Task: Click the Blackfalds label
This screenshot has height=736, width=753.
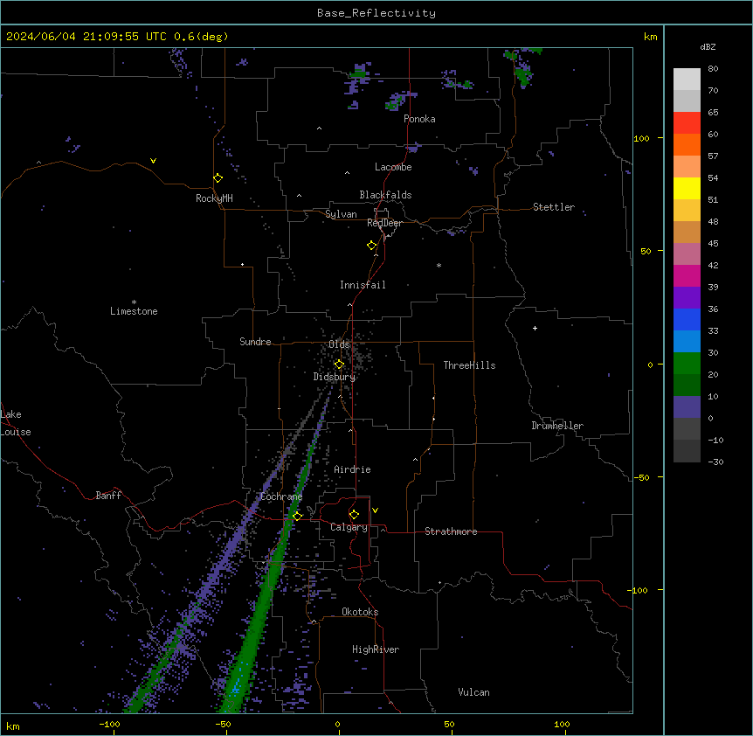Action: pyautogui.click(x=385, y=195)
